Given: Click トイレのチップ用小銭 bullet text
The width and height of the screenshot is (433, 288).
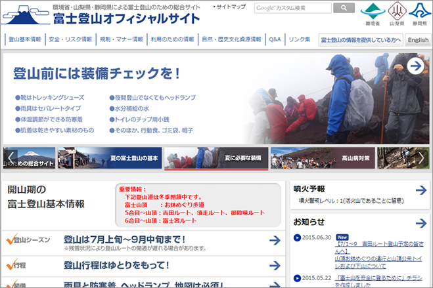Looking at the screenshot, I should (139, 119).
